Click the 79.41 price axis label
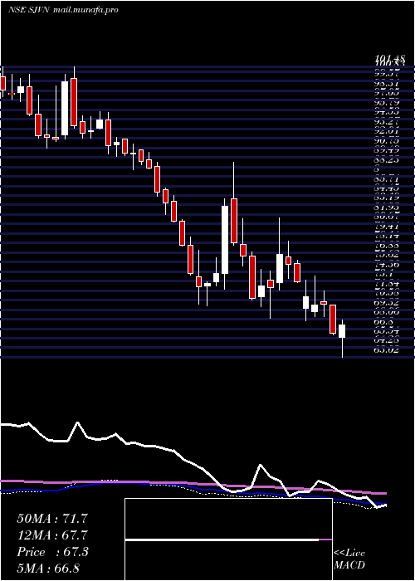 (387, 227)
